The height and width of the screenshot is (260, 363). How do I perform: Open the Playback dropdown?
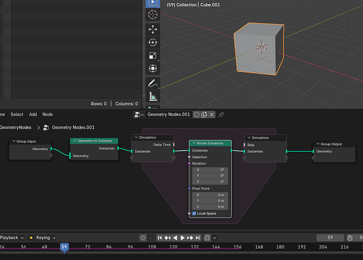pyautogui.click(x=12, y=238)
